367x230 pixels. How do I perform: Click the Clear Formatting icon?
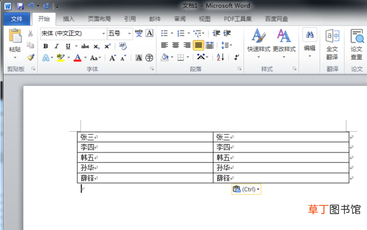click(x=123, y=46)
